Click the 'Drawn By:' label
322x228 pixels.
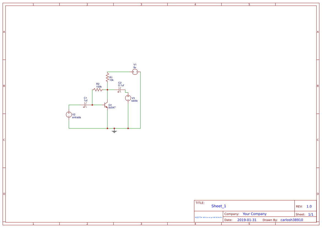270,220
